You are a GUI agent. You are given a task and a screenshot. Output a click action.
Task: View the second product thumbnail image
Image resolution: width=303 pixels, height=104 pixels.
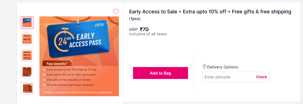point(27,39)
